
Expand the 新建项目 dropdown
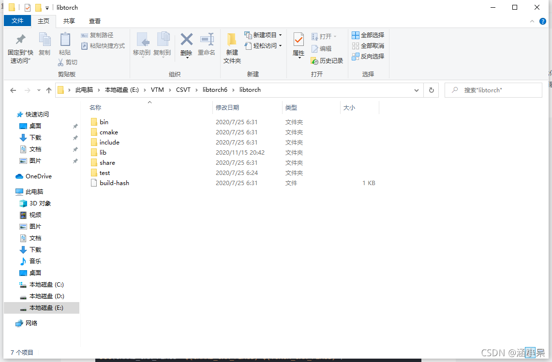coord(280,35)
